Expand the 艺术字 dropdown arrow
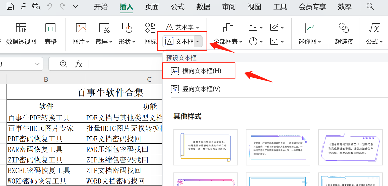This screenshot has height=186, width=388. pos(198,27)
